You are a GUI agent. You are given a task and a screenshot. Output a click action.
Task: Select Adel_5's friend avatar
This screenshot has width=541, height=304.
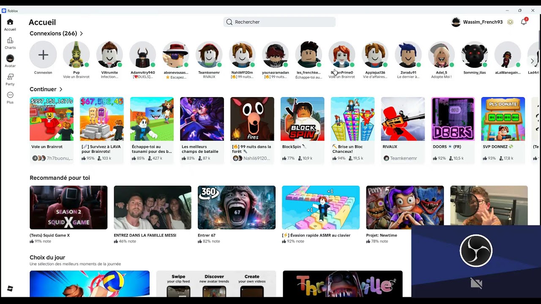click(442, 55)
